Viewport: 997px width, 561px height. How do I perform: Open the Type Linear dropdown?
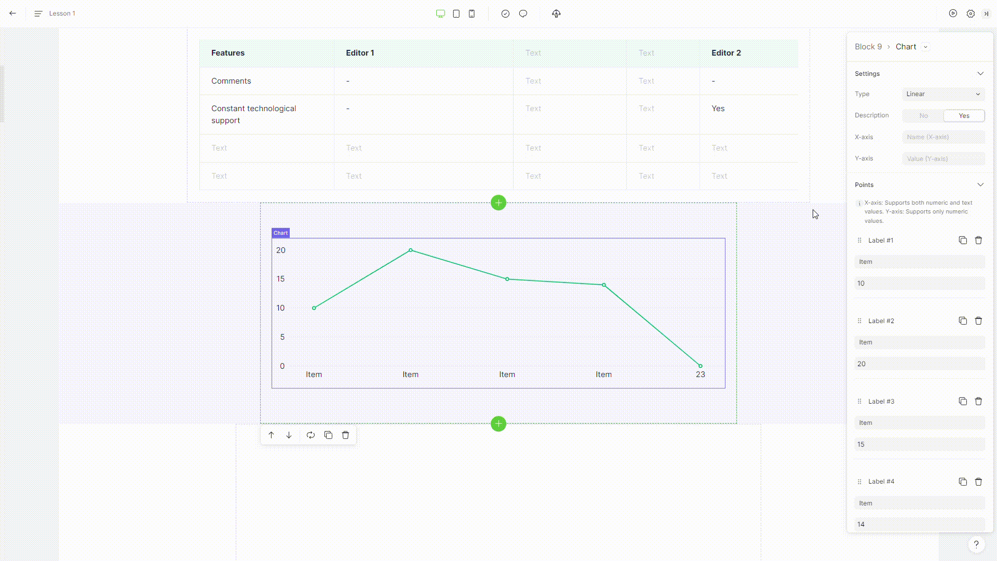click(943, 94)
